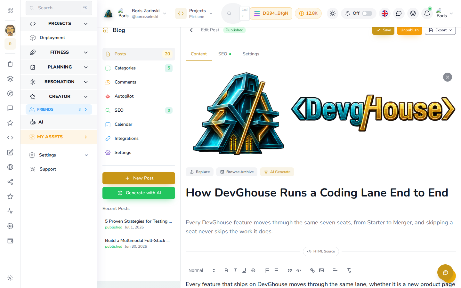Toggle strikethrough formatting in editor toolbar
The image size is (461, 288).
(253, 270)
